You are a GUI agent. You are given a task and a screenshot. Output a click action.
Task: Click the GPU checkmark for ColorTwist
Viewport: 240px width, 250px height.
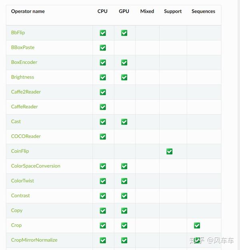pyautogui.click(x=124, y=181)
